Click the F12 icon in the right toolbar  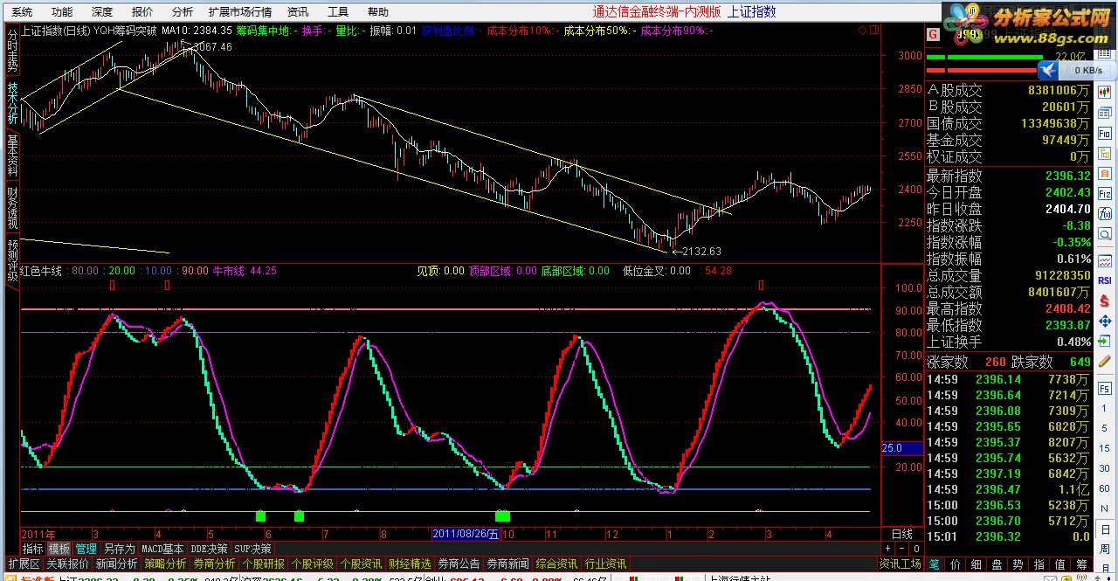[1104, 194]
